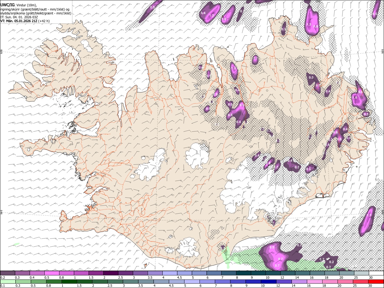The image size is (384, 288).
Task: Click the "1.8" snowfall value on the east coast
Action: (x=354, y=98)
